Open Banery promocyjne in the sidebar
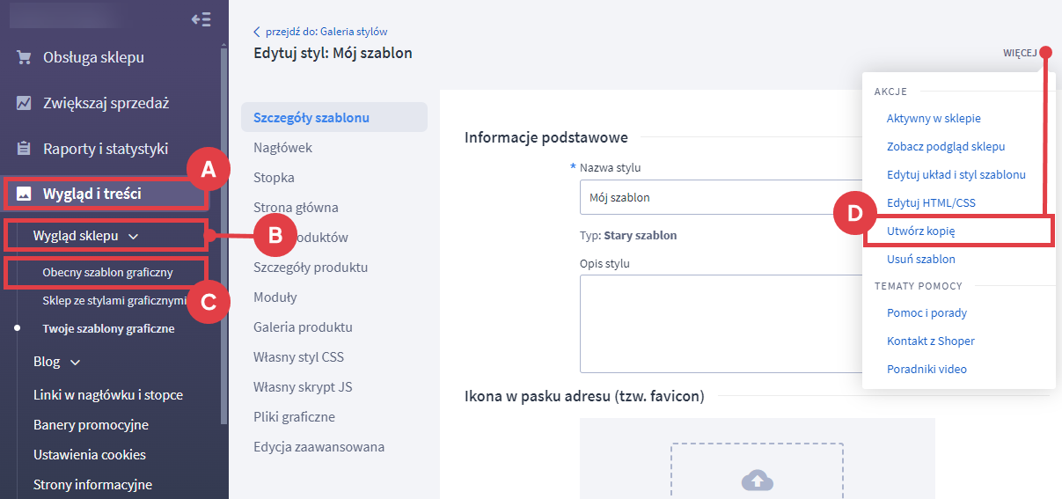The width and height of the screenshot is (1062, 499). pos(91,425)
